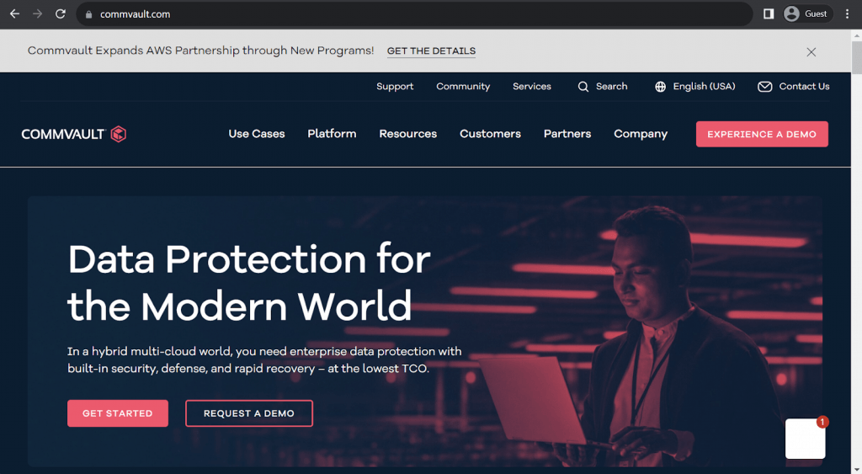Open the Company menu
Screen dimensions: 862x474
[x=641, y=134]
